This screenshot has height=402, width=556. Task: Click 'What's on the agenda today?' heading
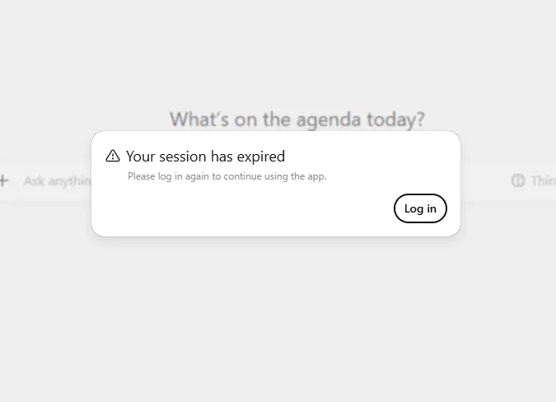[x=297, y=119]
